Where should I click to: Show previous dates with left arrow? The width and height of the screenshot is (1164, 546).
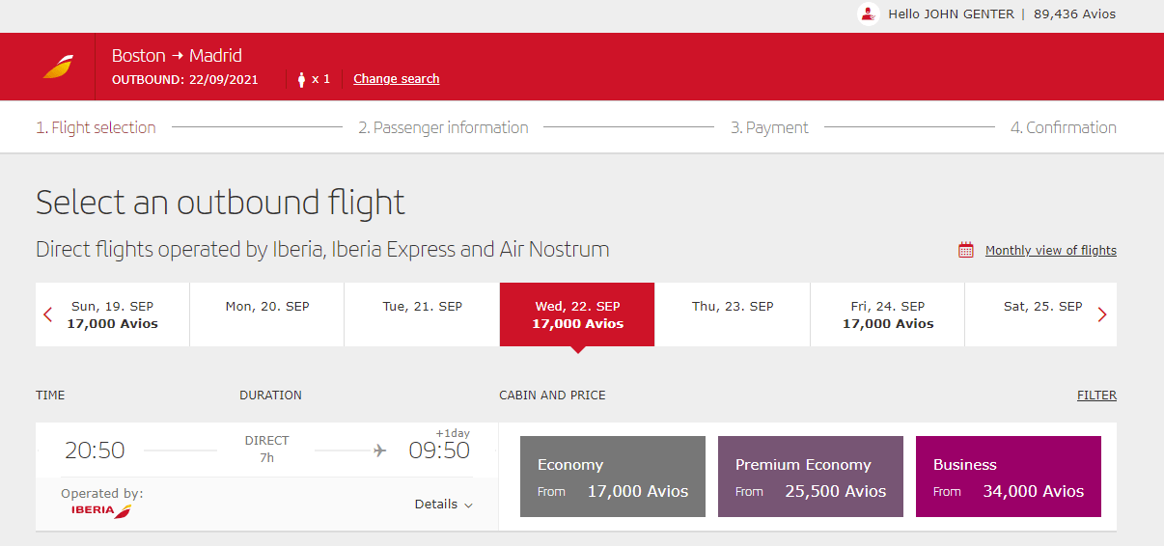point(47,314)
